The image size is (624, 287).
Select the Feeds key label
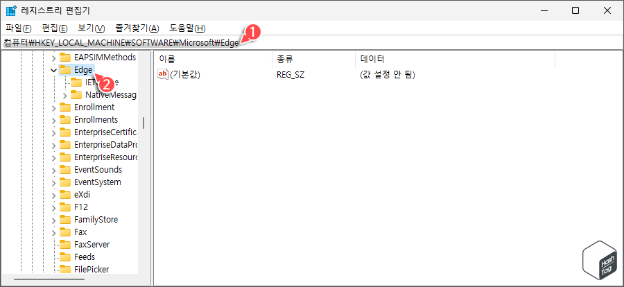85,257
